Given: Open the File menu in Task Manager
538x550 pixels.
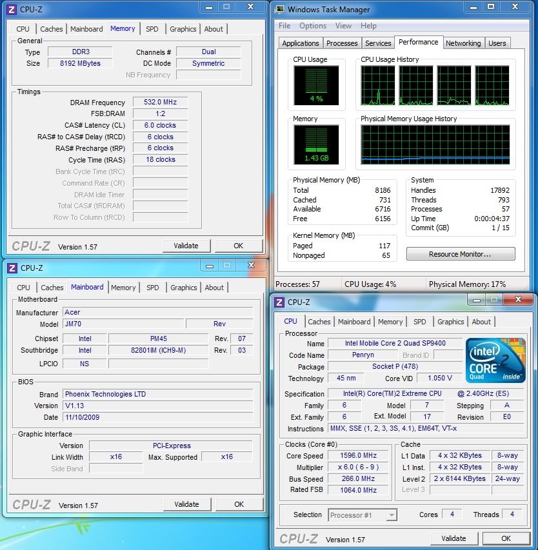Looking at the screenshot, I should click(284, 26).
